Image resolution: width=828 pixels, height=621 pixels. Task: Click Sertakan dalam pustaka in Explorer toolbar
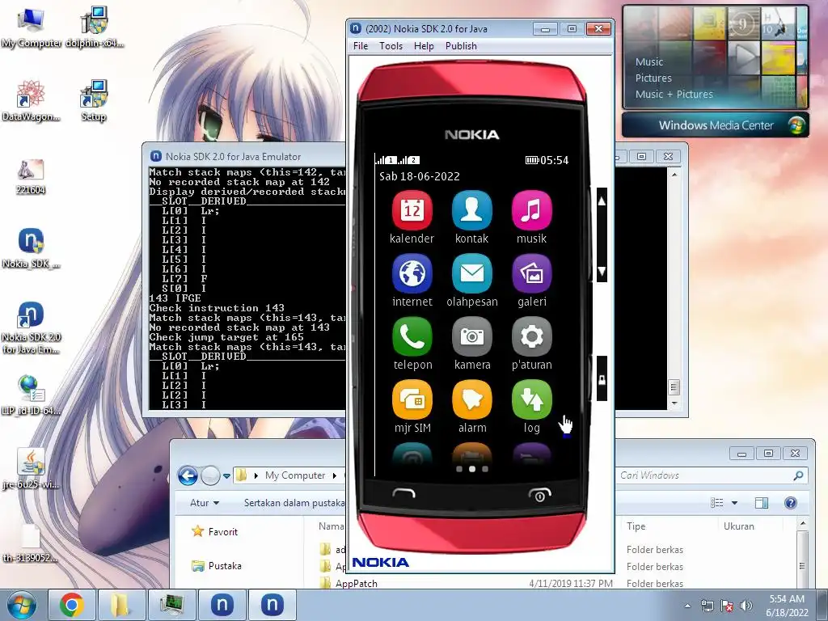tap(294, 503)
